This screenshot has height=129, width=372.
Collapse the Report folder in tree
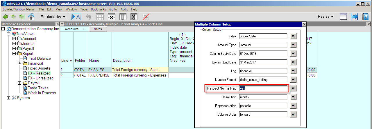14,53
